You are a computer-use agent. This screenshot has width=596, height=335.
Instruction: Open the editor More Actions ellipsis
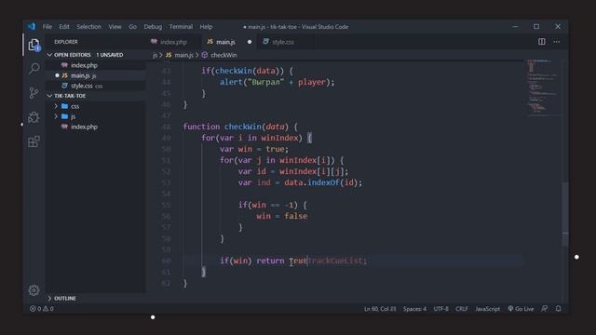tap(557, 42)
